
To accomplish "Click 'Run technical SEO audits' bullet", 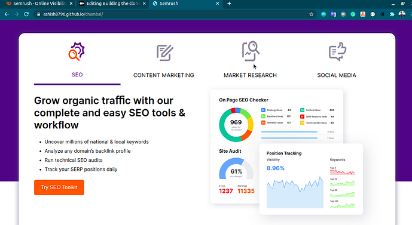I will [x=74, y=160].
